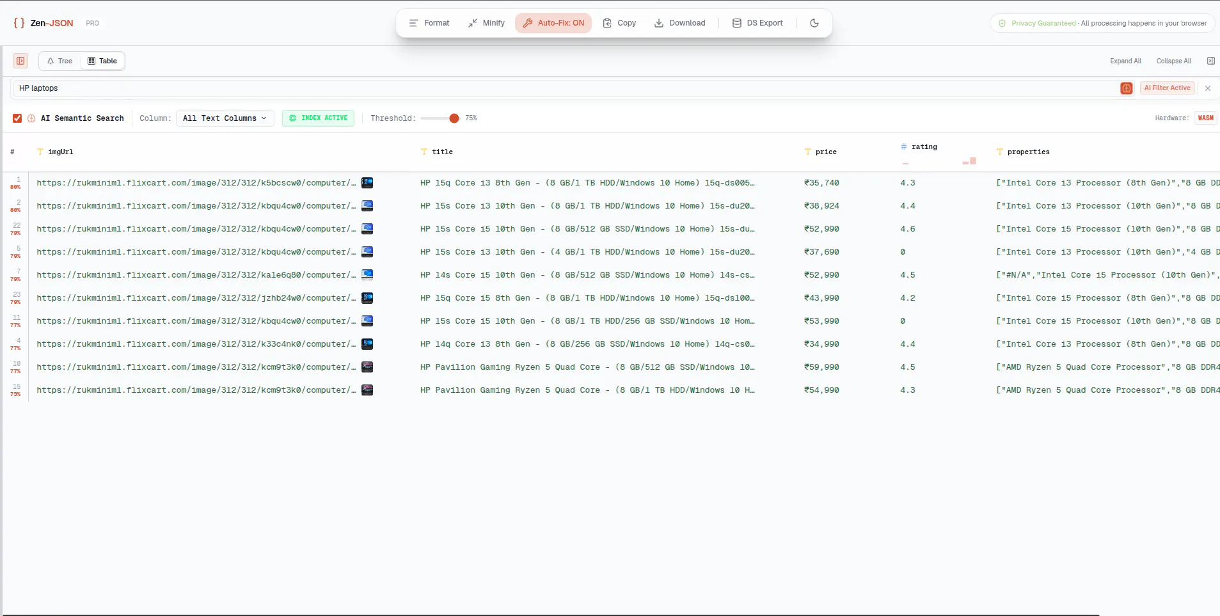Click the AI Filter Active badge
Image resolution: width=1220 pixels, height=616 pixels.
[x=1167, y=88]
